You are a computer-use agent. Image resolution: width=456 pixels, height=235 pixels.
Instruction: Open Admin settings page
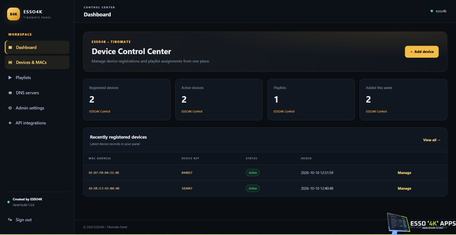pyautogui.click(x=37, y=108)
